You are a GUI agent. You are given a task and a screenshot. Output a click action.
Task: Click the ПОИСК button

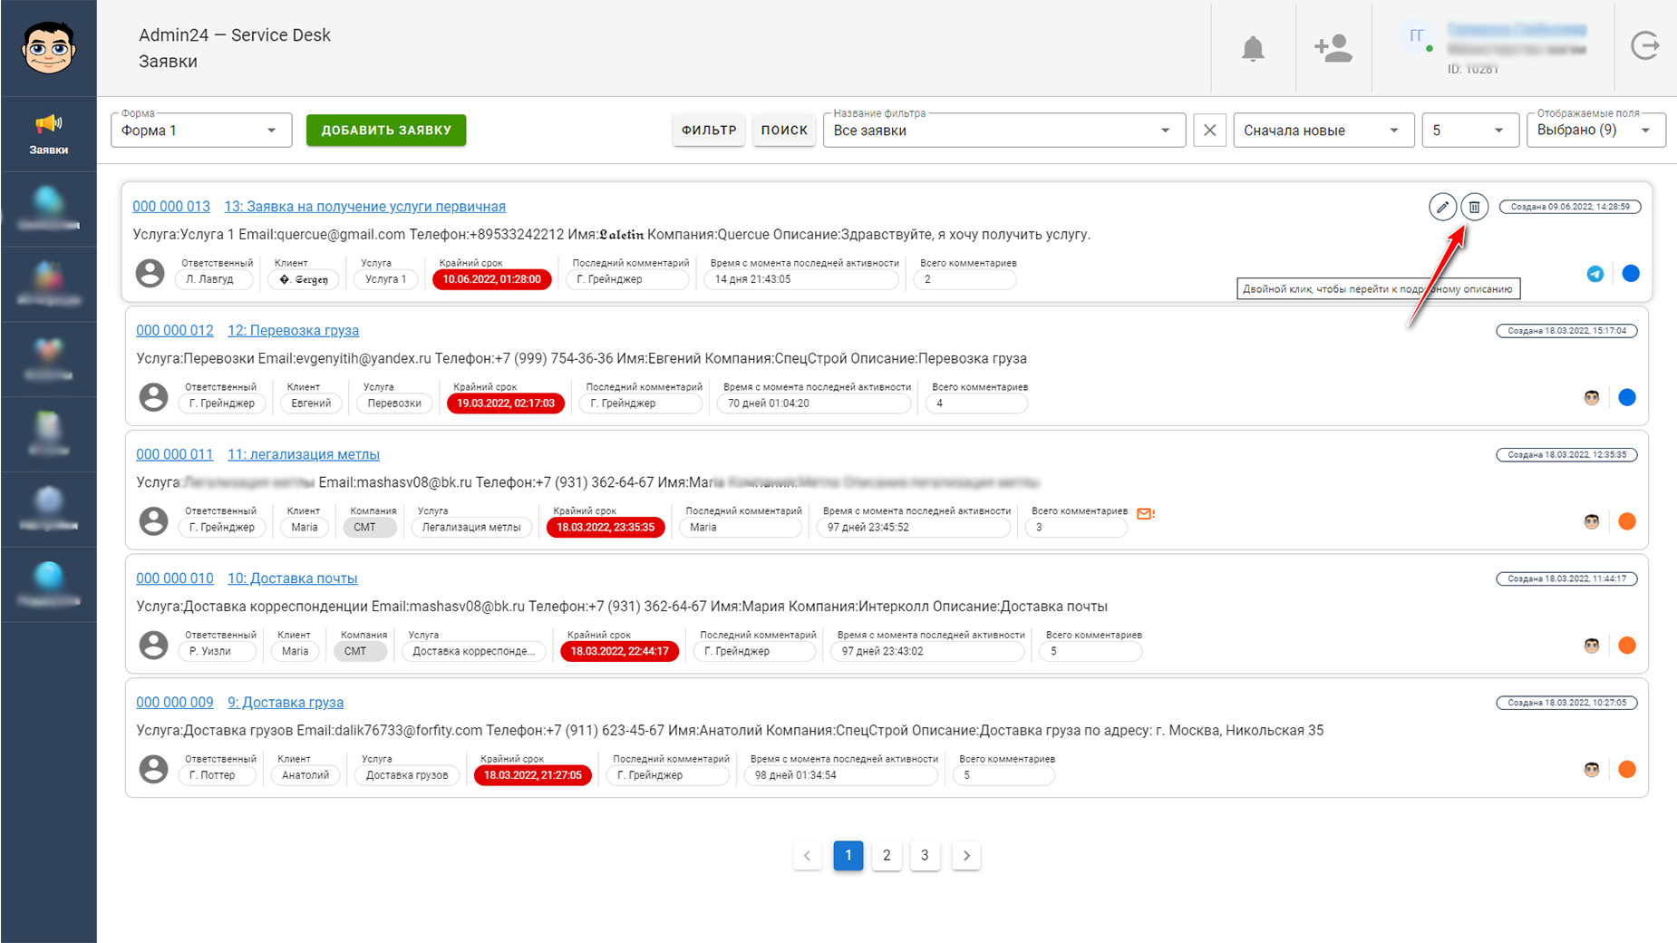[784, 130]
